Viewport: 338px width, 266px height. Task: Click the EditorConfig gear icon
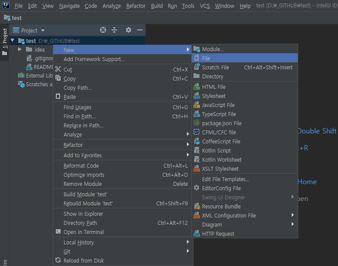click(x=196, y=188)
